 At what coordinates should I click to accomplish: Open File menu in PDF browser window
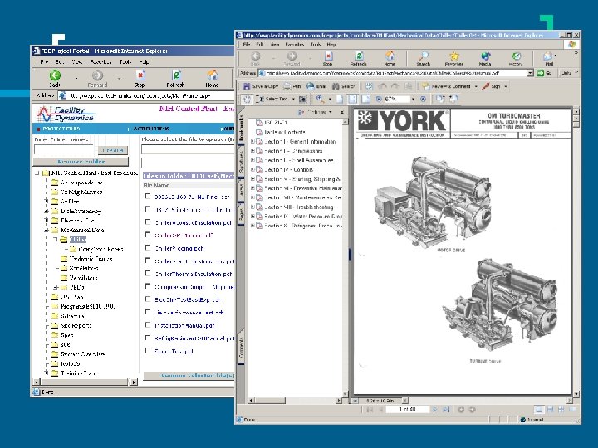(x=247, y=45)
